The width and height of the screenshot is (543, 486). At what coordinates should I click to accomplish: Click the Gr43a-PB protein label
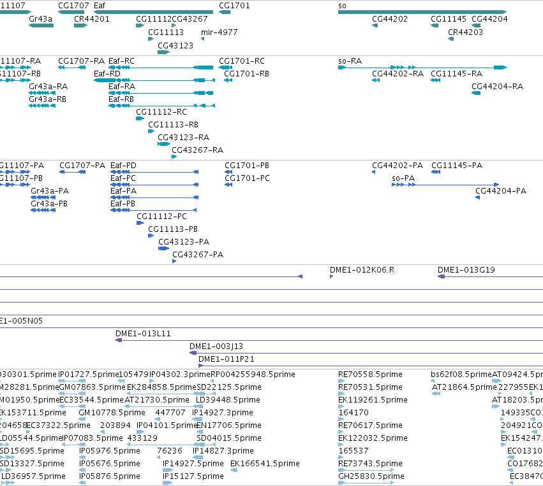49,204
